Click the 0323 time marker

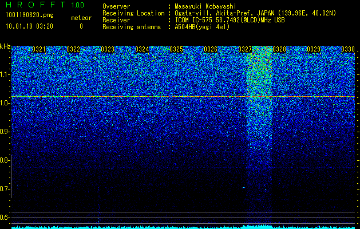(x=108, y=49)
